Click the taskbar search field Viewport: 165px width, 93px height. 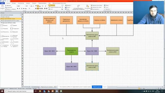point(19,91)
